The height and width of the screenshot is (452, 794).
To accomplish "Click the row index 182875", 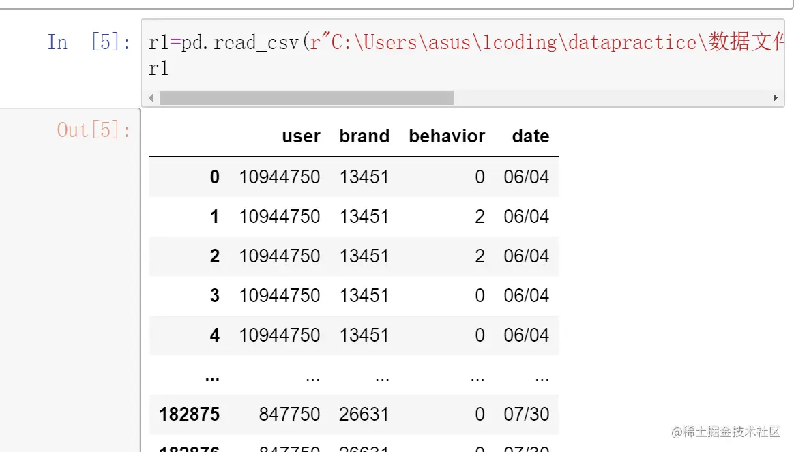I will click(x=190, y=415).
